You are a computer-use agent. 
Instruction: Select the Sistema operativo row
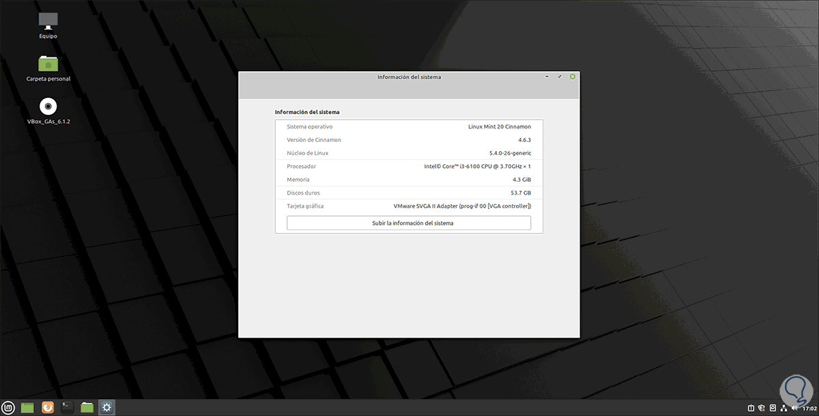pos(408,126)
